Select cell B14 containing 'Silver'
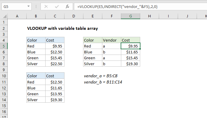 tap(36, 100)
